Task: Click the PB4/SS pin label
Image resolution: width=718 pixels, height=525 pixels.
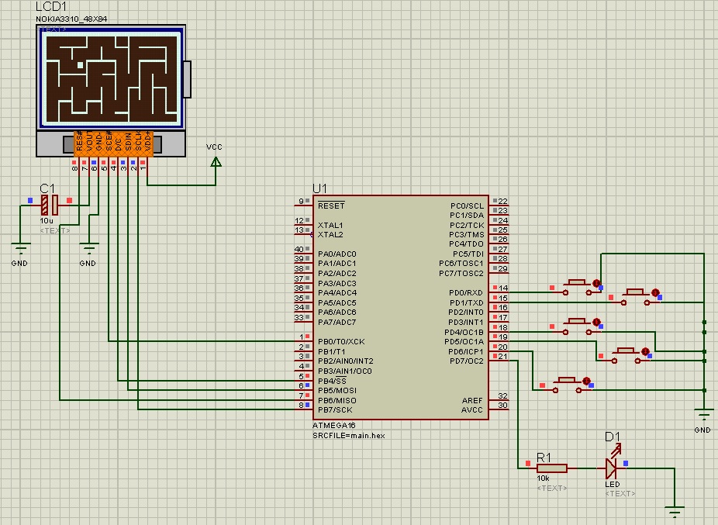Action: click(332, 382)
